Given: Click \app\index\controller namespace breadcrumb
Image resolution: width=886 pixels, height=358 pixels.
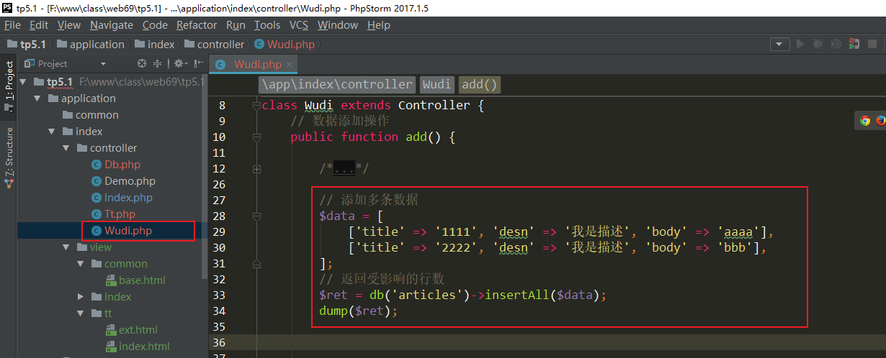Looking at the screenshot, I should (338, 84).
